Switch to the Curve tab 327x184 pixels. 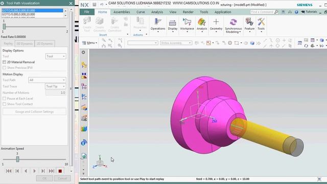point(141,12)
